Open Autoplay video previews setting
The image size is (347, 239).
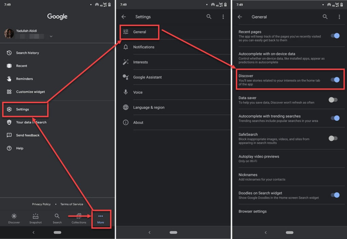291,158
